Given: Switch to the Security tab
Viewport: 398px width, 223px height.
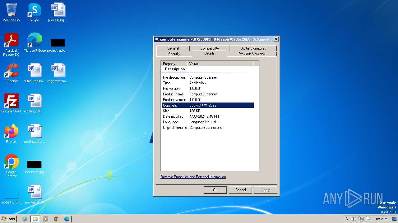Looking at the screenshot, I should [x=174, y=54].
